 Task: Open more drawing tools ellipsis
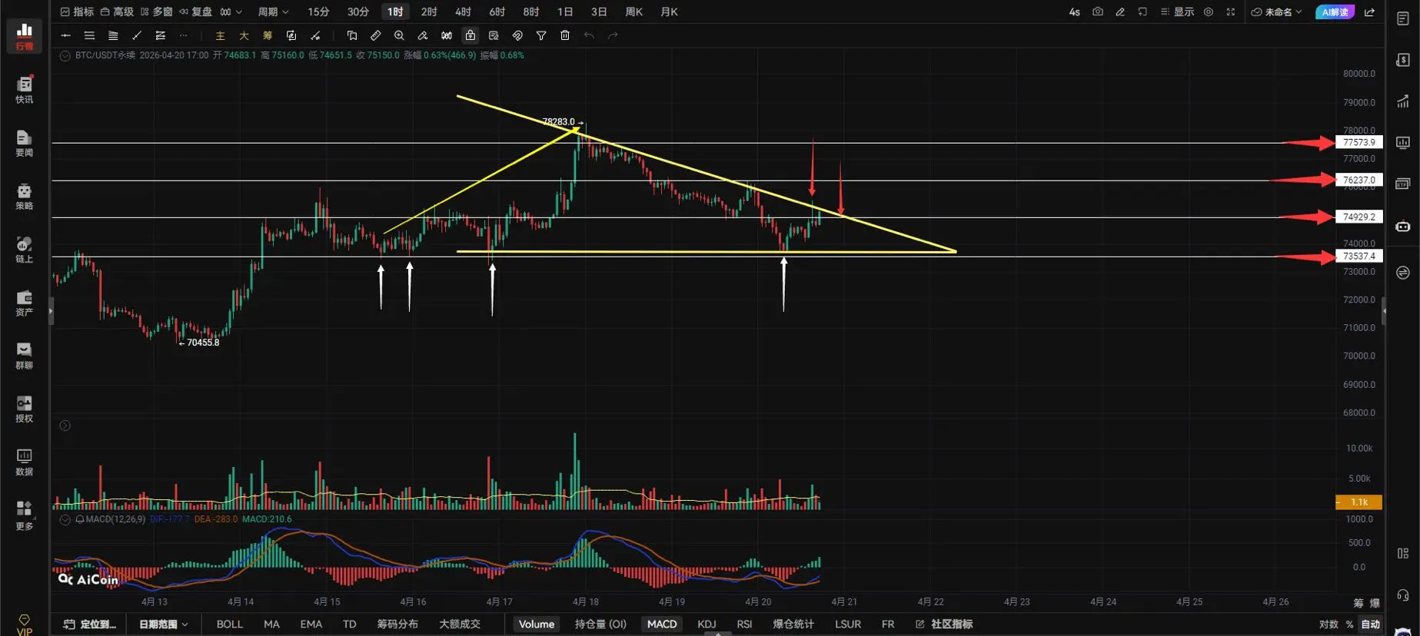183,35
